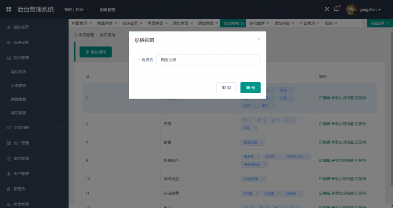Click the 添加规格 button
The image size is (393, 208).
coord(95,52)
